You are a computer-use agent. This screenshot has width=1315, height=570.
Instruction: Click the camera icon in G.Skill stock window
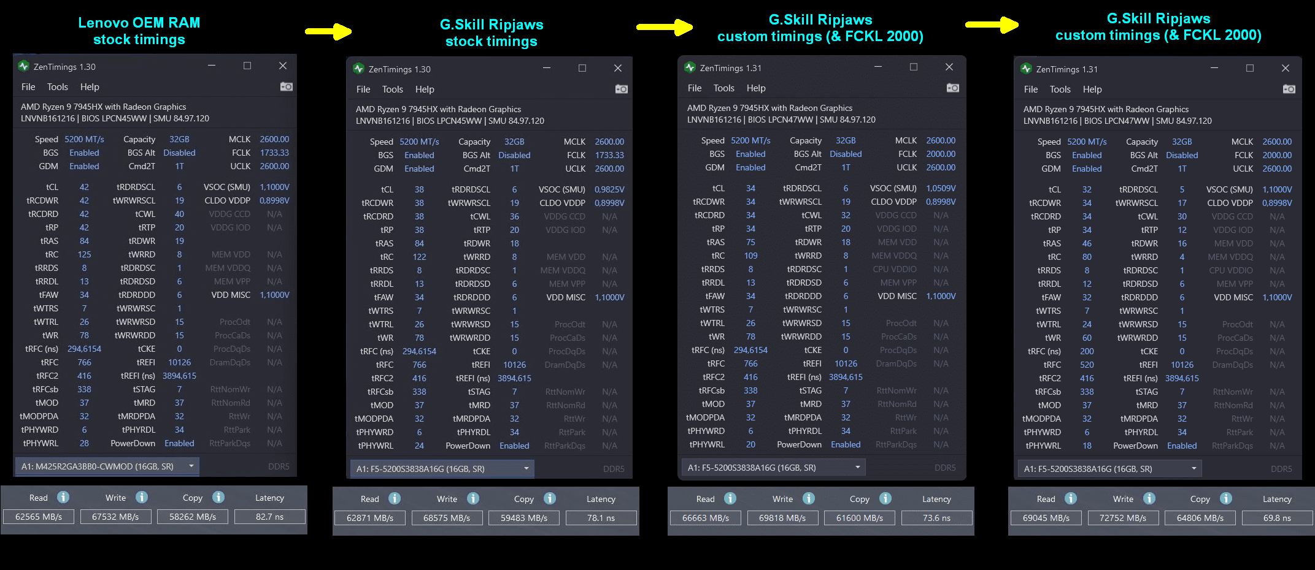click(622, 89)
